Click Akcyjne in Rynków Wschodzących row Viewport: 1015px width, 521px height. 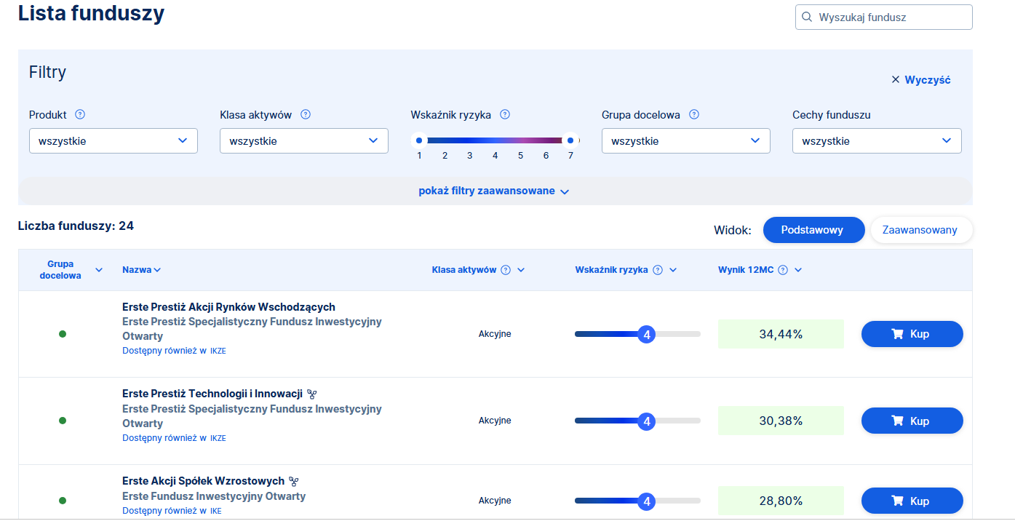[495, 334]
